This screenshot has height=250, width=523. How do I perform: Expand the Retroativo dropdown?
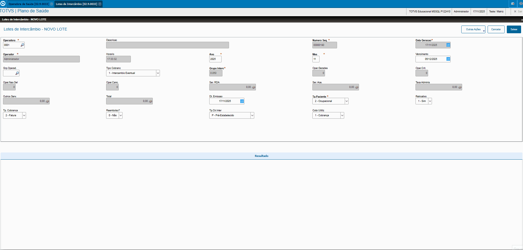[x=430, y=101]
